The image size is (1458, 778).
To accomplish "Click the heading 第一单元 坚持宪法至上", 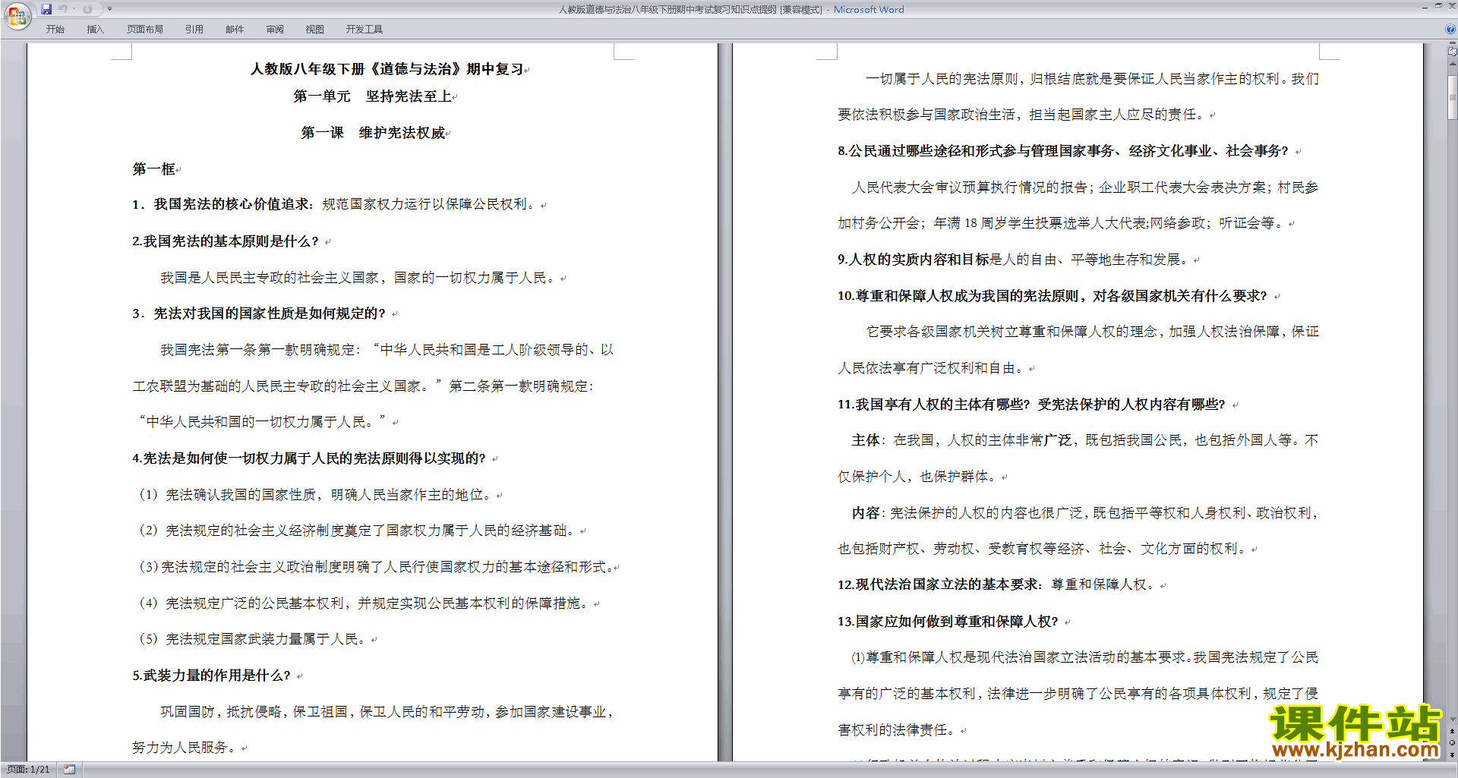I will point(373,96).
